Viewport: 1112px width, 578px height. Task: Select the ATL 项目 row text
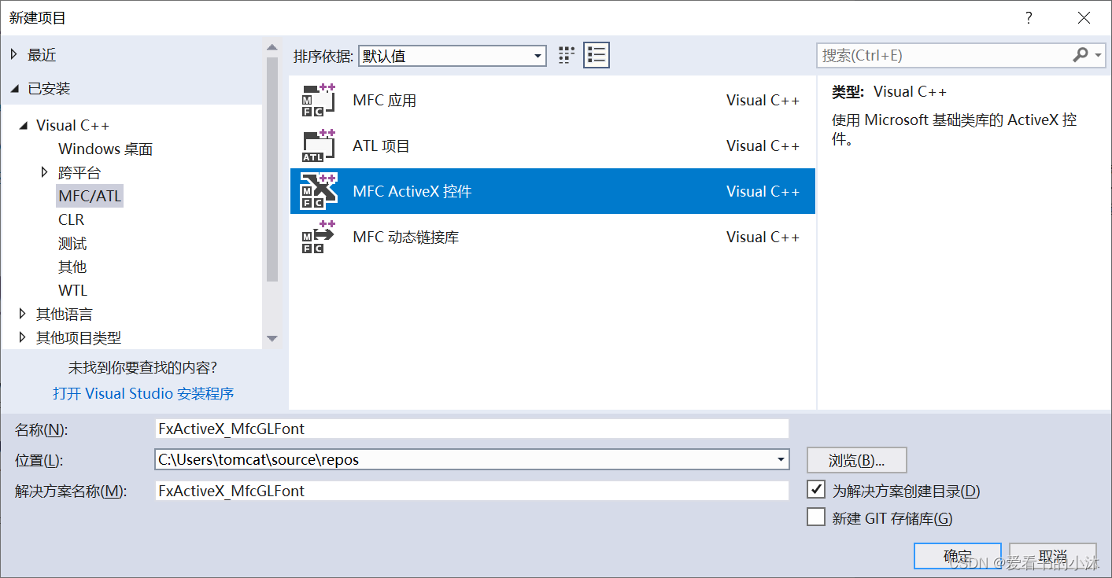(x=381, y=145)
